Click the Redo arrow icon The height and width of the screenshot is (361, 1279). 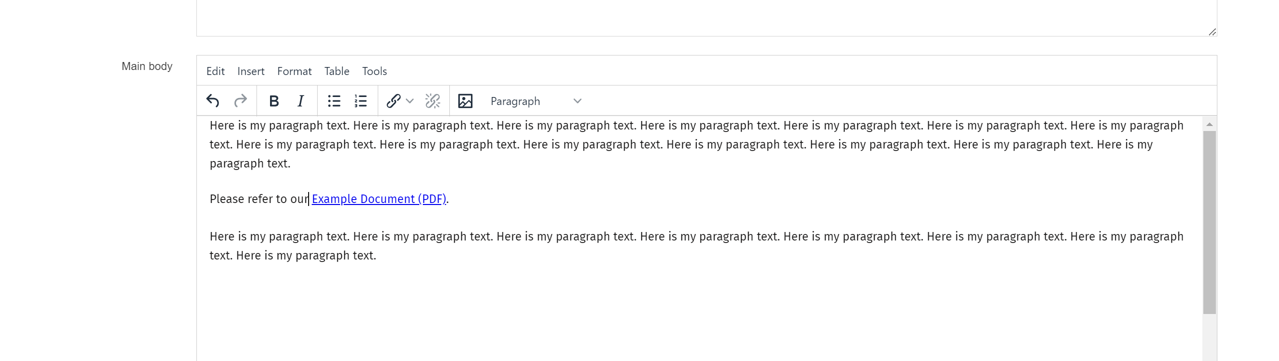click(x=240, y=101)
